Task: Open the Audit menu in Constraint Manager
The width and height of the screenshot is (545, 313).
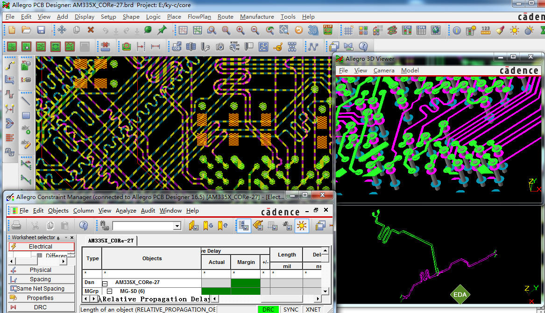Action: click(148, 211)
